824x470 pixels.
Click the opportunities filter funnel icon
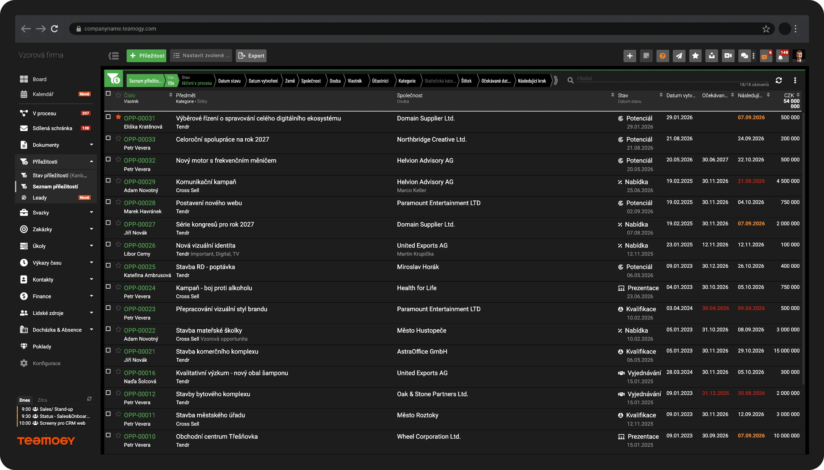pyautogui.click(x=113, y=79)
